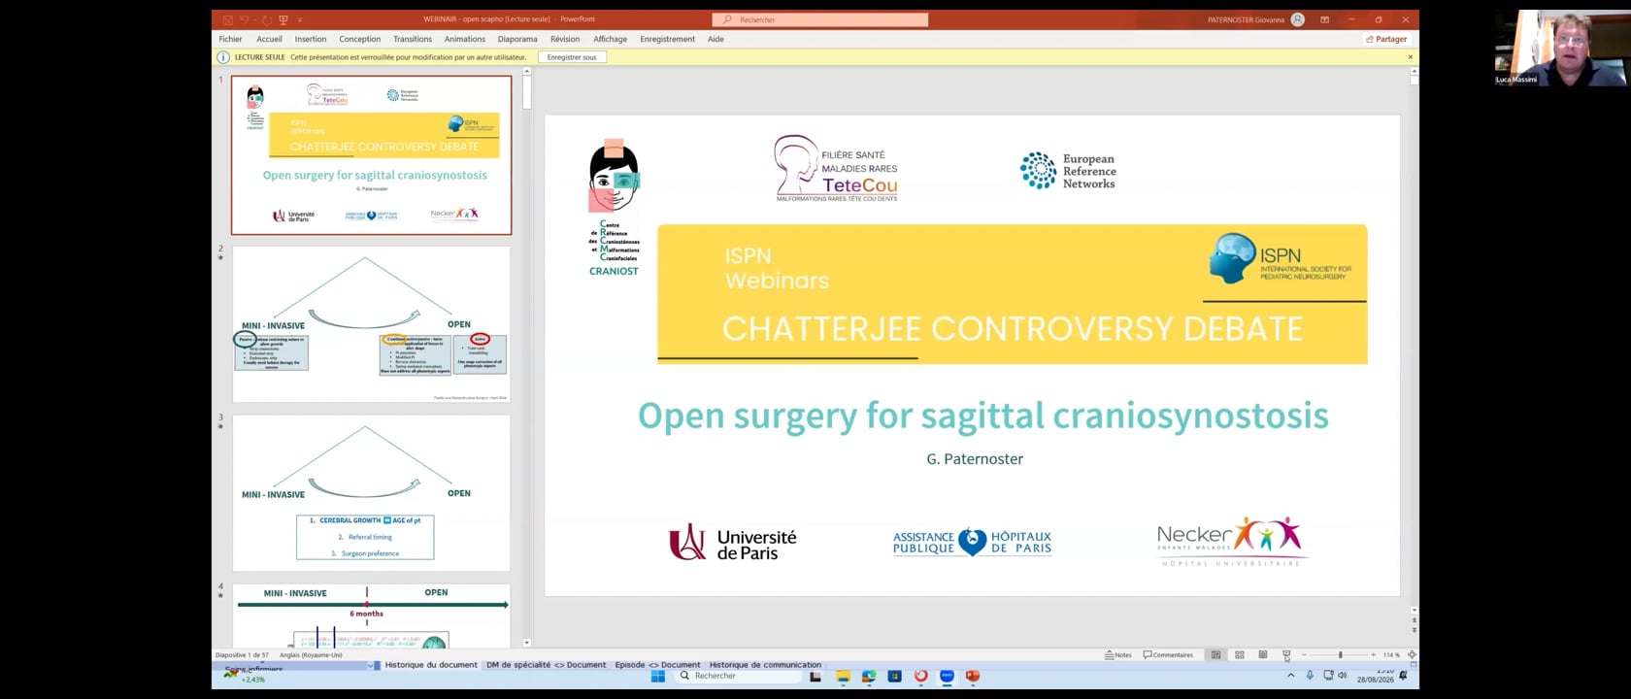Click previous slide arrow on editor scrollbar
The width and height of the screenshot is (1631, 699).
point(1414,619)
